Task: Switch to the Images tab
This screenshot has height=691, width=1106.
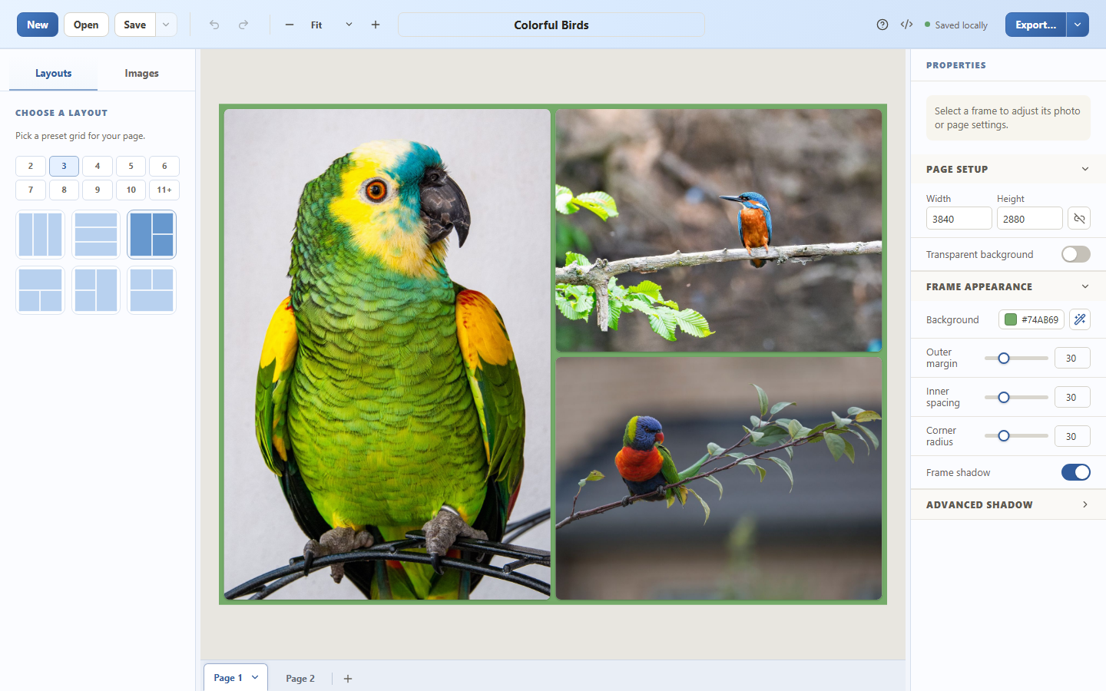Action: click(x=142, y=74)
